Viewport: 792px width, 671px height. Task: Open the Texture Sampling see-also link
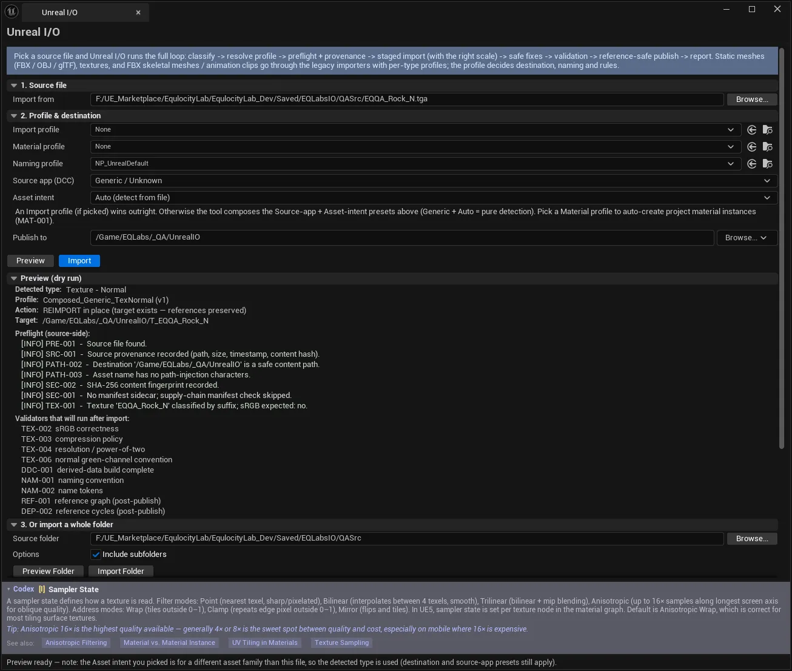341,643
